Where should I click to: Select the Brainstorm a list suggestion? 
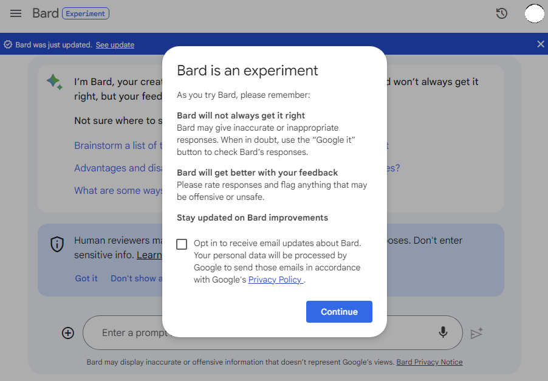point(118,145)
